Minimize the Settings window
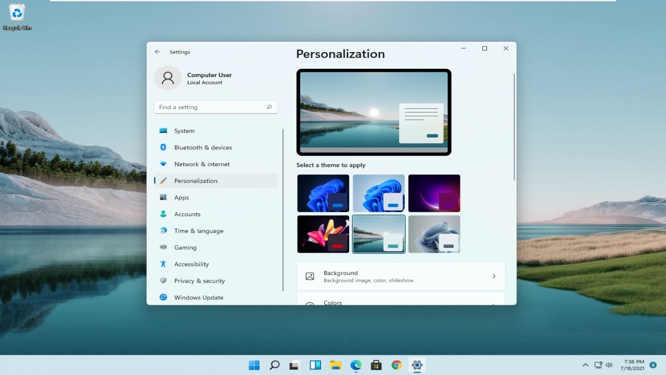 pos(463,48)
